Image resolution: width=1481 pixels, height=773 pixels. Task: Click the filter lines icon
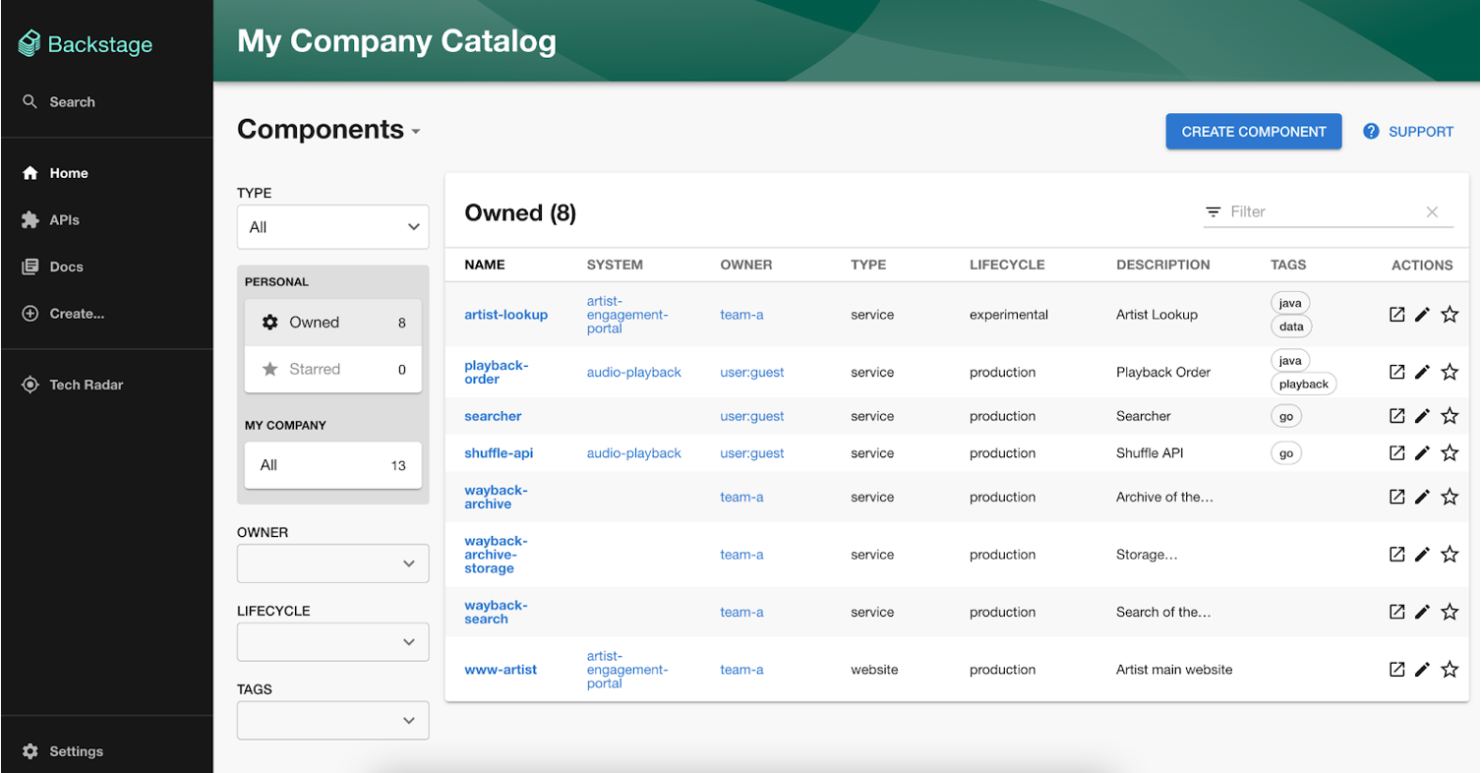1214,211
